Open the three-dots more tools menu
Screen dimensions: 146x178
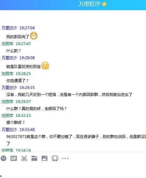click(65, 158)
